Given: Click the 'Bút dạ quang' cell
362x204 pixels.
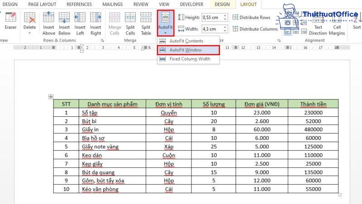Looking at the screenshot, I should click(x=112, y=172).
